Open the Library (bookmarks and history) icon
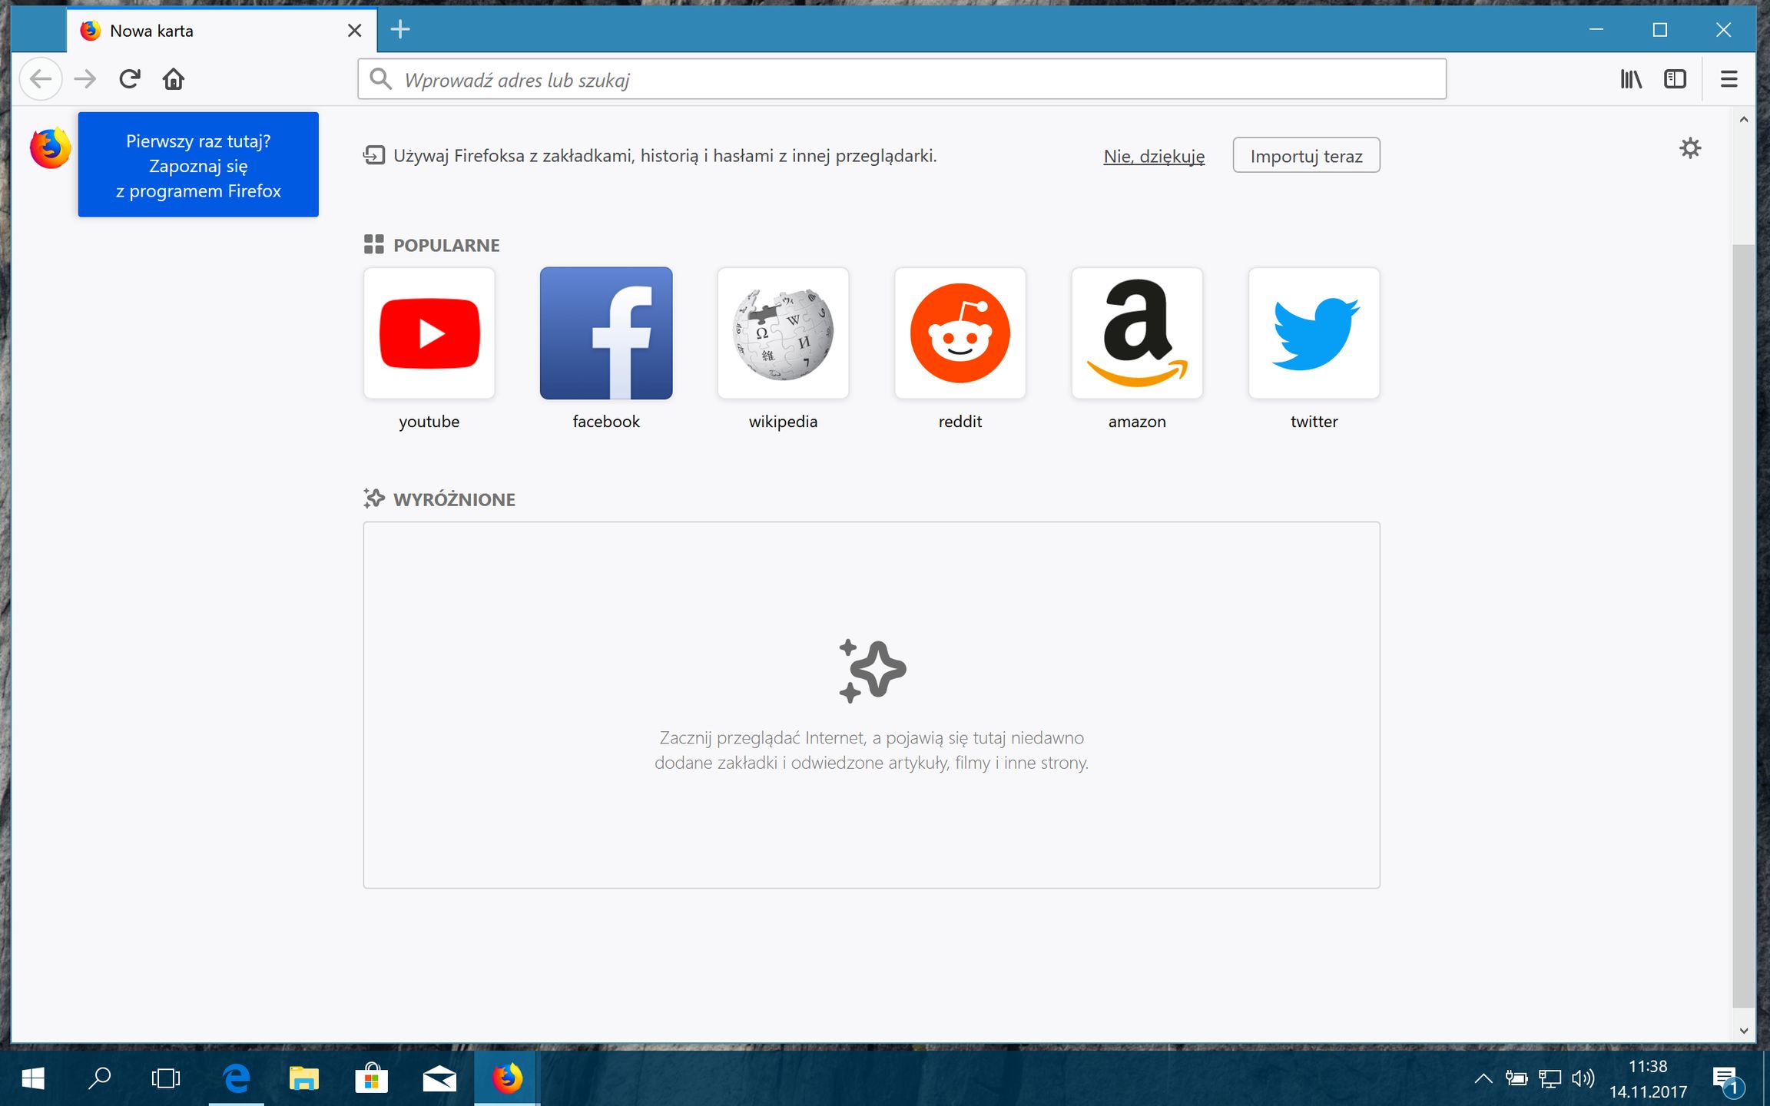Screen dimensions: 1770x1106 (1630, 78)
